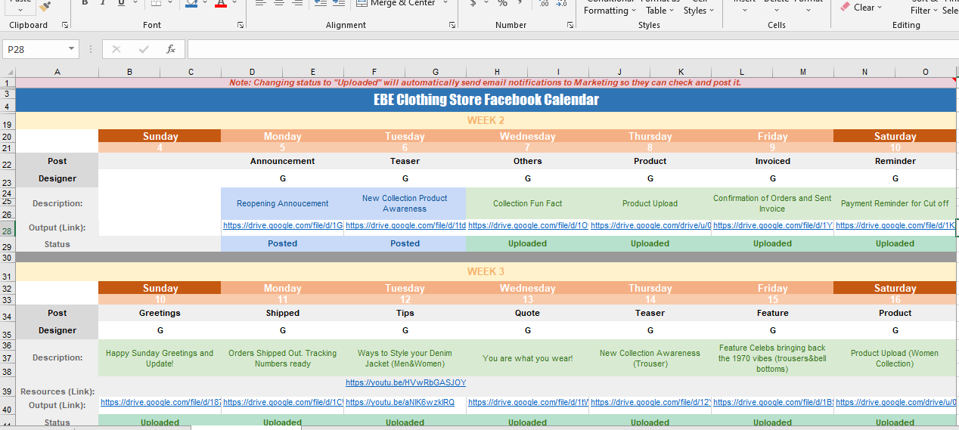Click Merge & Center button
The height and width of the screenshot is (430, 959).
pyautogui.click(x=396, y=3)
